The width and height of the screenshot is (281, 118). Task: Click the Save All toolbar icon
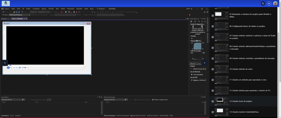[19, 12]
